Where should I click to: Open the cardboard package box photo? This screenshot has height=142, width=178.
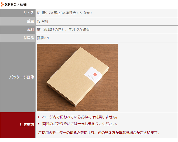pyautogui.click(x=77, y=77)
